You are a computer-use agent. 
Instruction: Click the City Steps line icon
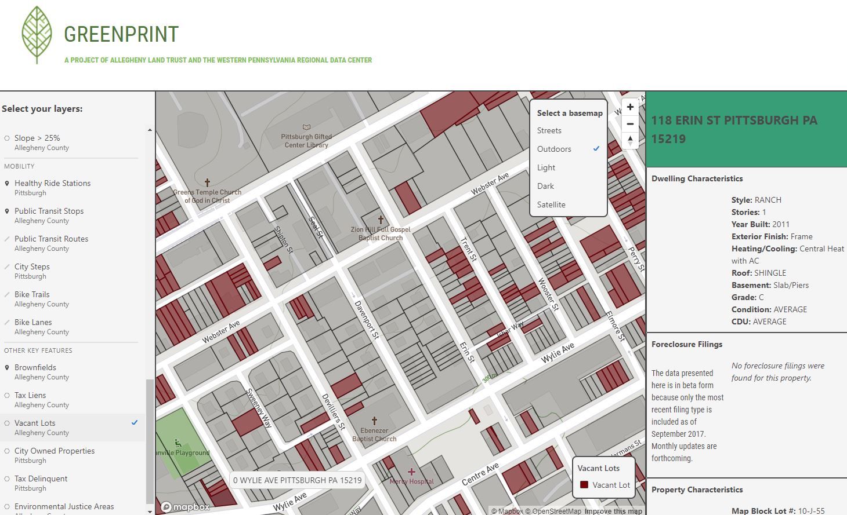[x=7, y=267]
